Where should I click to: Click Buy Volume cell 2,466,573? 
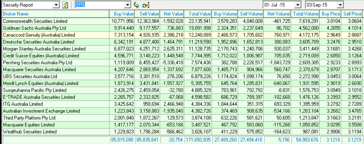click(x=224, y=35)
